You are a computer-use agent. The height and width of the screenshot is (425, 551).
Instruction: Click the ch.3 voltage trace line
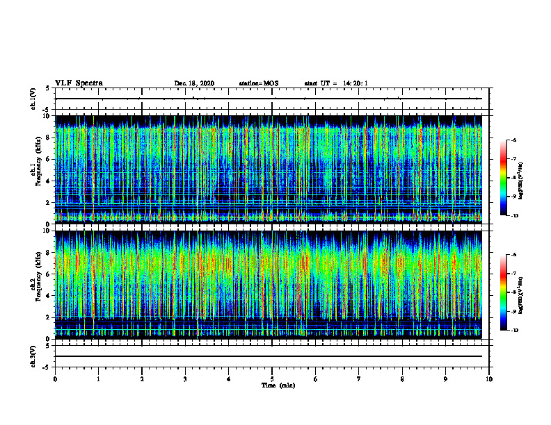tap(269, 356)
